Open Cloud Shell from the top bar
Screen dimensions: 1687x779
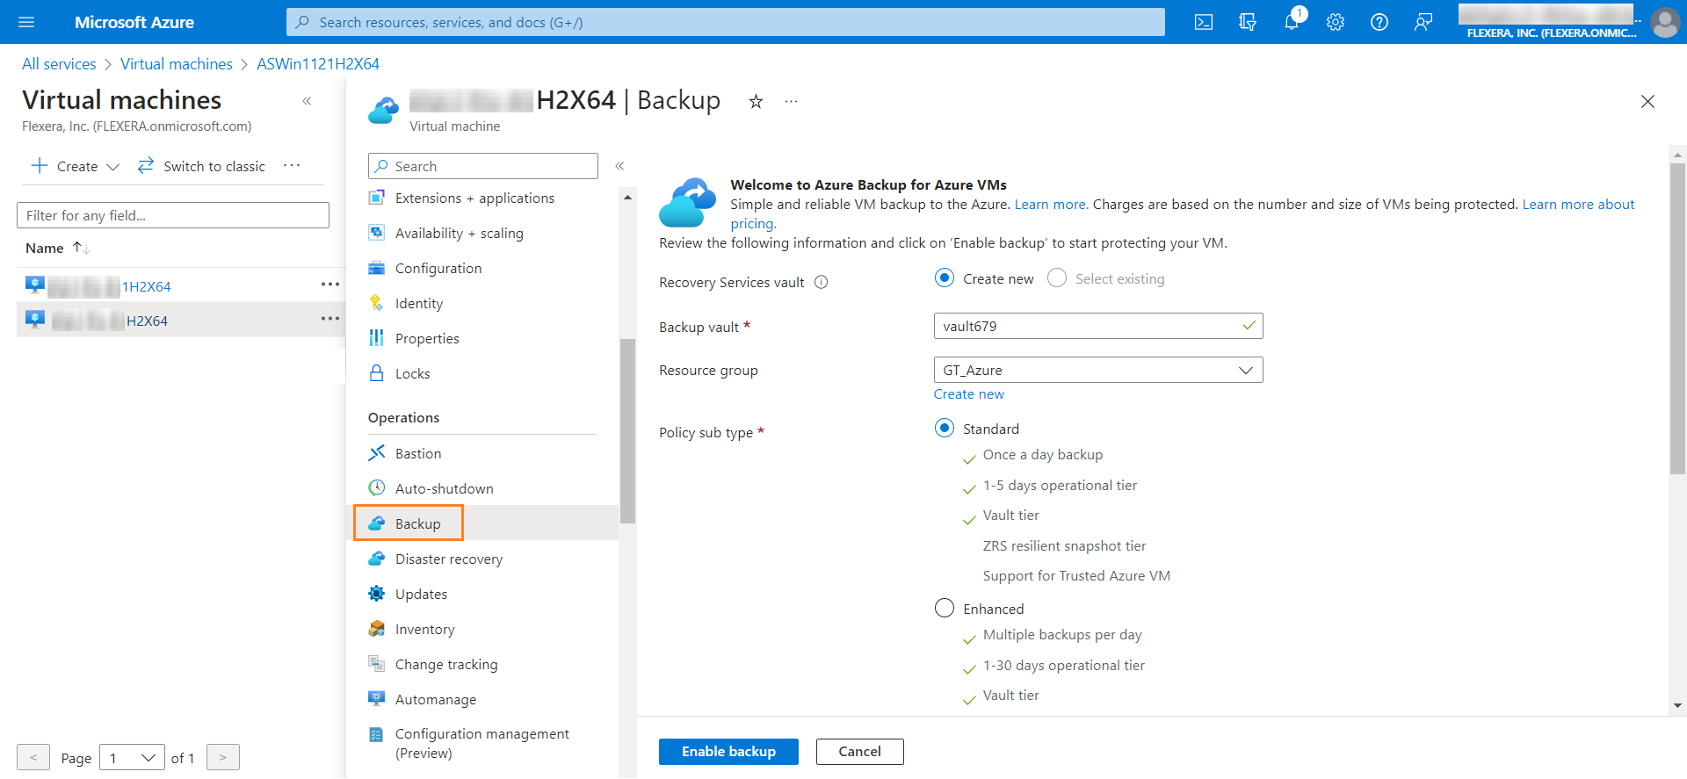tap(1204, 22)
